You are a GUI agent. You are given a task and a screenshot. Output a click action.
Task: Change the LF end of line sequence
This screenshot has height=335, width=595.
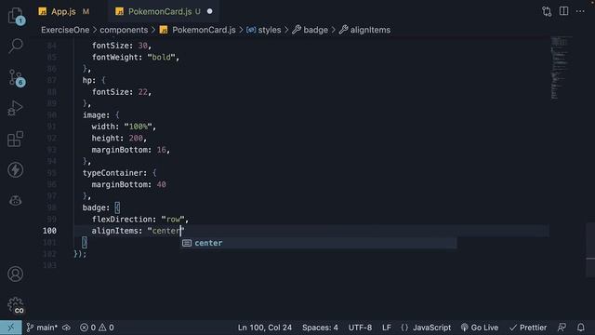(387, 328)
